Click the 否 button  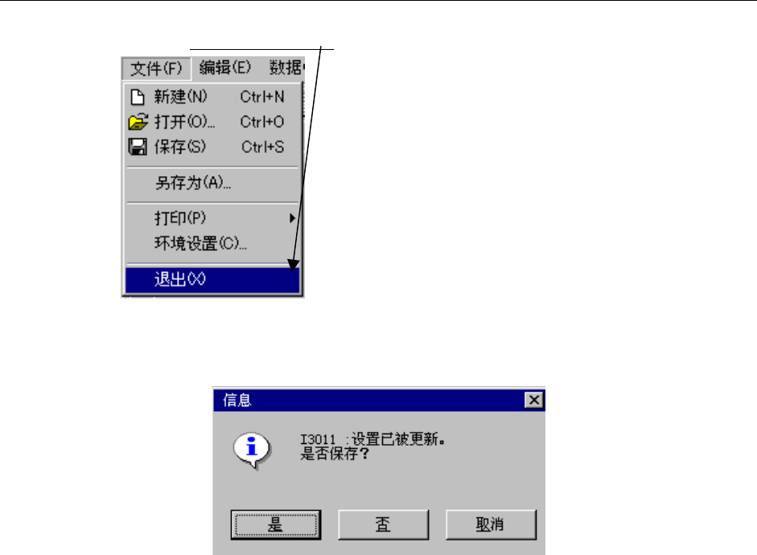click(384, 524)
